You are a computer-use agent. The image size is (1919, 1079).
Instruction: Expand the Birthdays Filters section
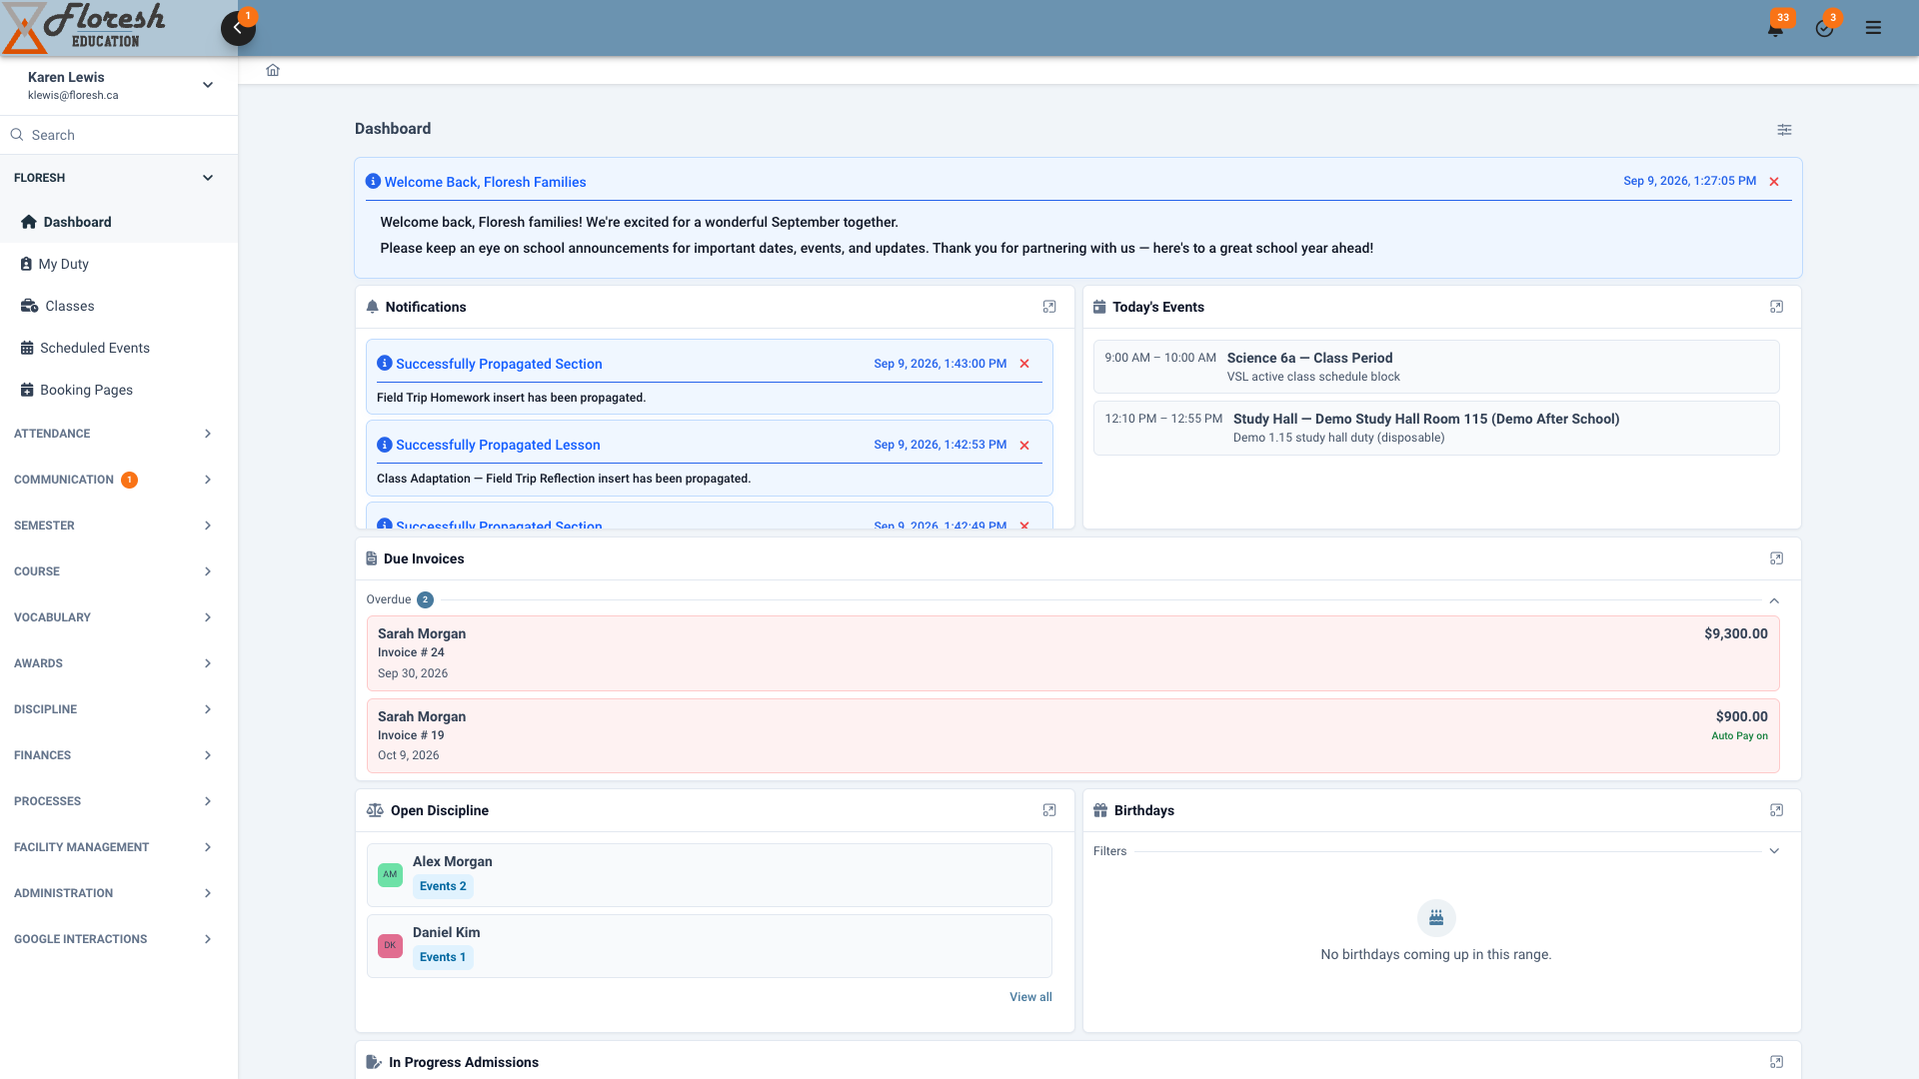click(1774, 851)
